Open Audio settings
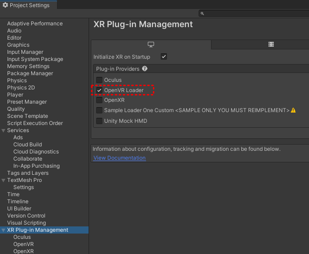 [14, 31]
